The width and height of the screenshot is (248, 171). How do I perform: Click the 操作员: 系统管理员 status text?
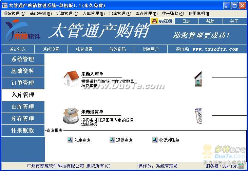tap(158, 166)
